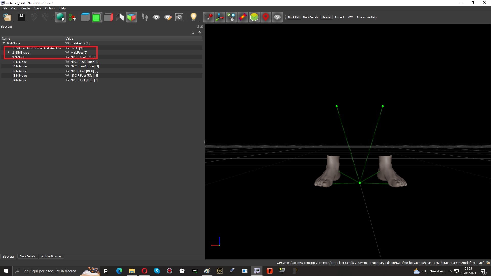
Task: Toggle the hidden-objects eye button
Action: [x=277, y=17]
